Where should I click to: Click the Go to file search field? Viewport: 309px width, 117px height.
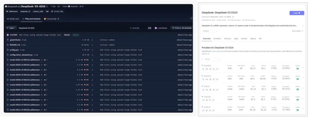click(x=140, y=28)
